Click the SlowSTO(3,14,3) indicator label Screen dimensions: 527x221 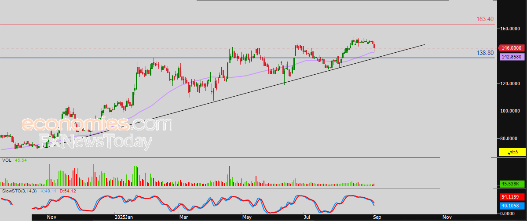pyautogui.click(x=20, y=191)
